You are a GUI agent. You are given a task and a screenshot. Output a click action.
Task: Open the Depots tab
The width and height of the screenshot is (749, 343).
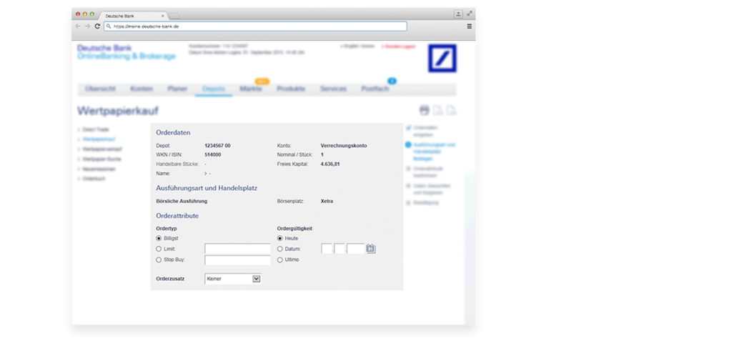[x=214, y=89]
